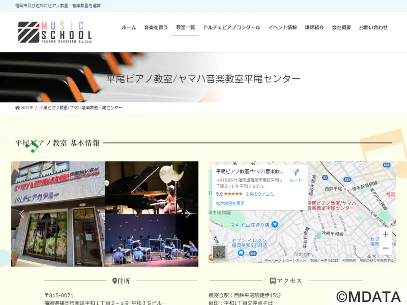
Task: Click breadcrumb text 平尾ピアノ教室/ヤマハ音楽教室平尾センター
Action: (x=80, y=108)
